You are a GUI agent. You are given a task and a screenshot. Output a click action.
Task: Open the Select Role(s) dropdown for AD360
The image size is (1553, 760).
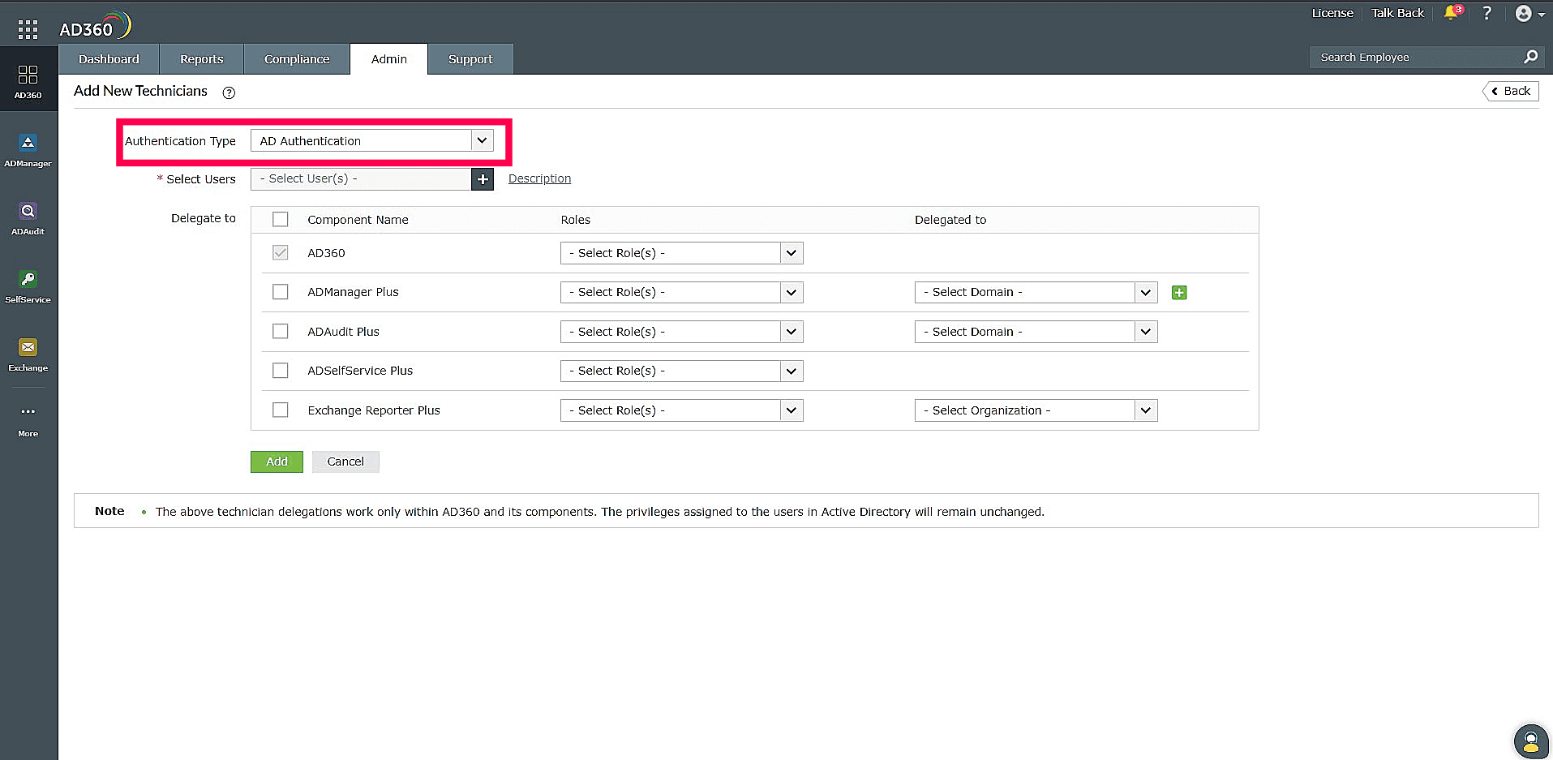[x=791, y=252]
